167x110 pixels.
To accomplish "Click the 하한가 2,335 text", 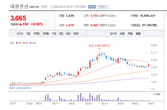I will [x=107, y=25].
